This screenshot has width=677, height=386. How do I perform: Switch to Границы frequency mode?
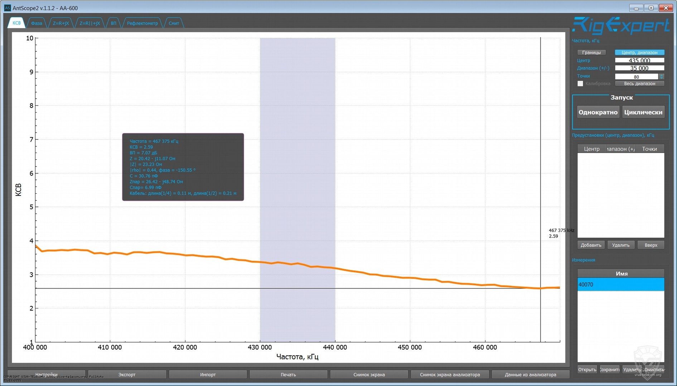[x=591, y=53]
